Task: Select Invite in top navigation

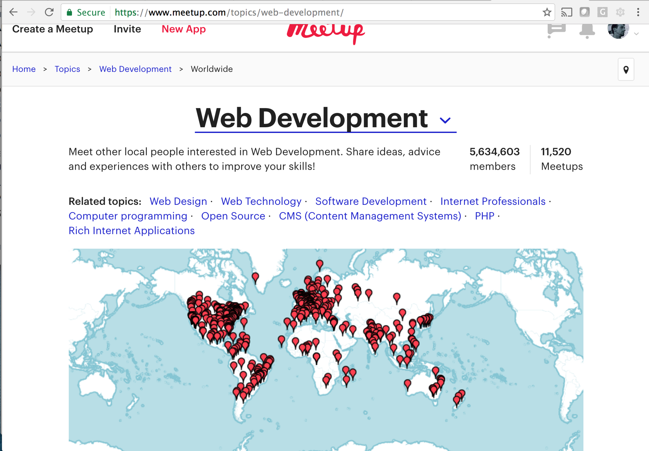Action: pos(127,29)
